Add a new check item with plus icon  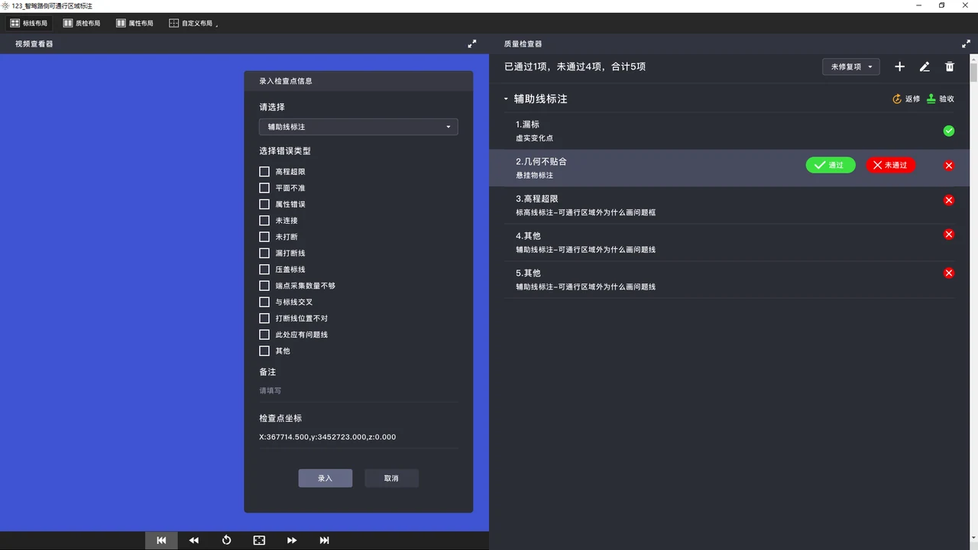pyautogui.click(x=899, y=66)
